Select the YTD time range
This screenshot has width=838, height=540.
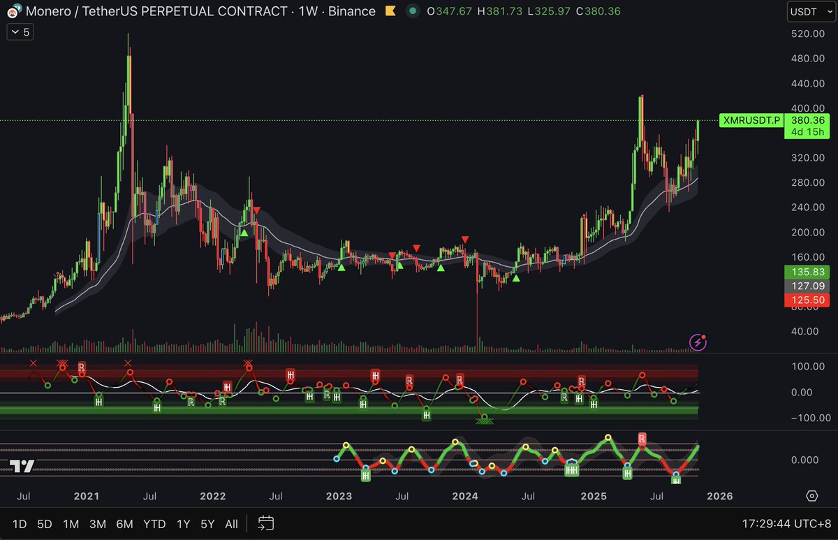(x=154, y=524)
